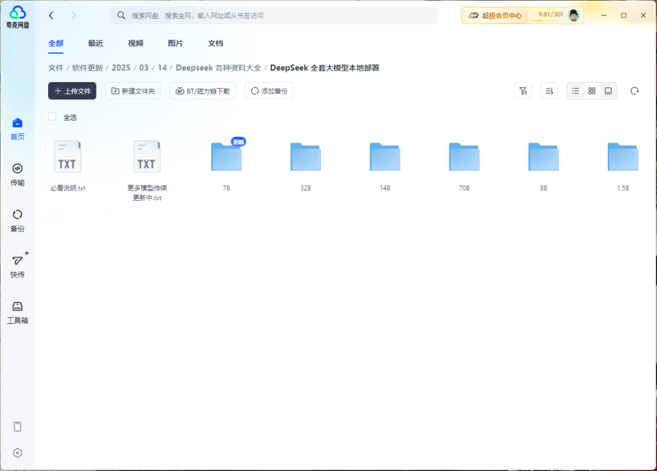Switch to the 文档 tab
The height and width of the screenshot is (471, 657).
tap(215, 44)
